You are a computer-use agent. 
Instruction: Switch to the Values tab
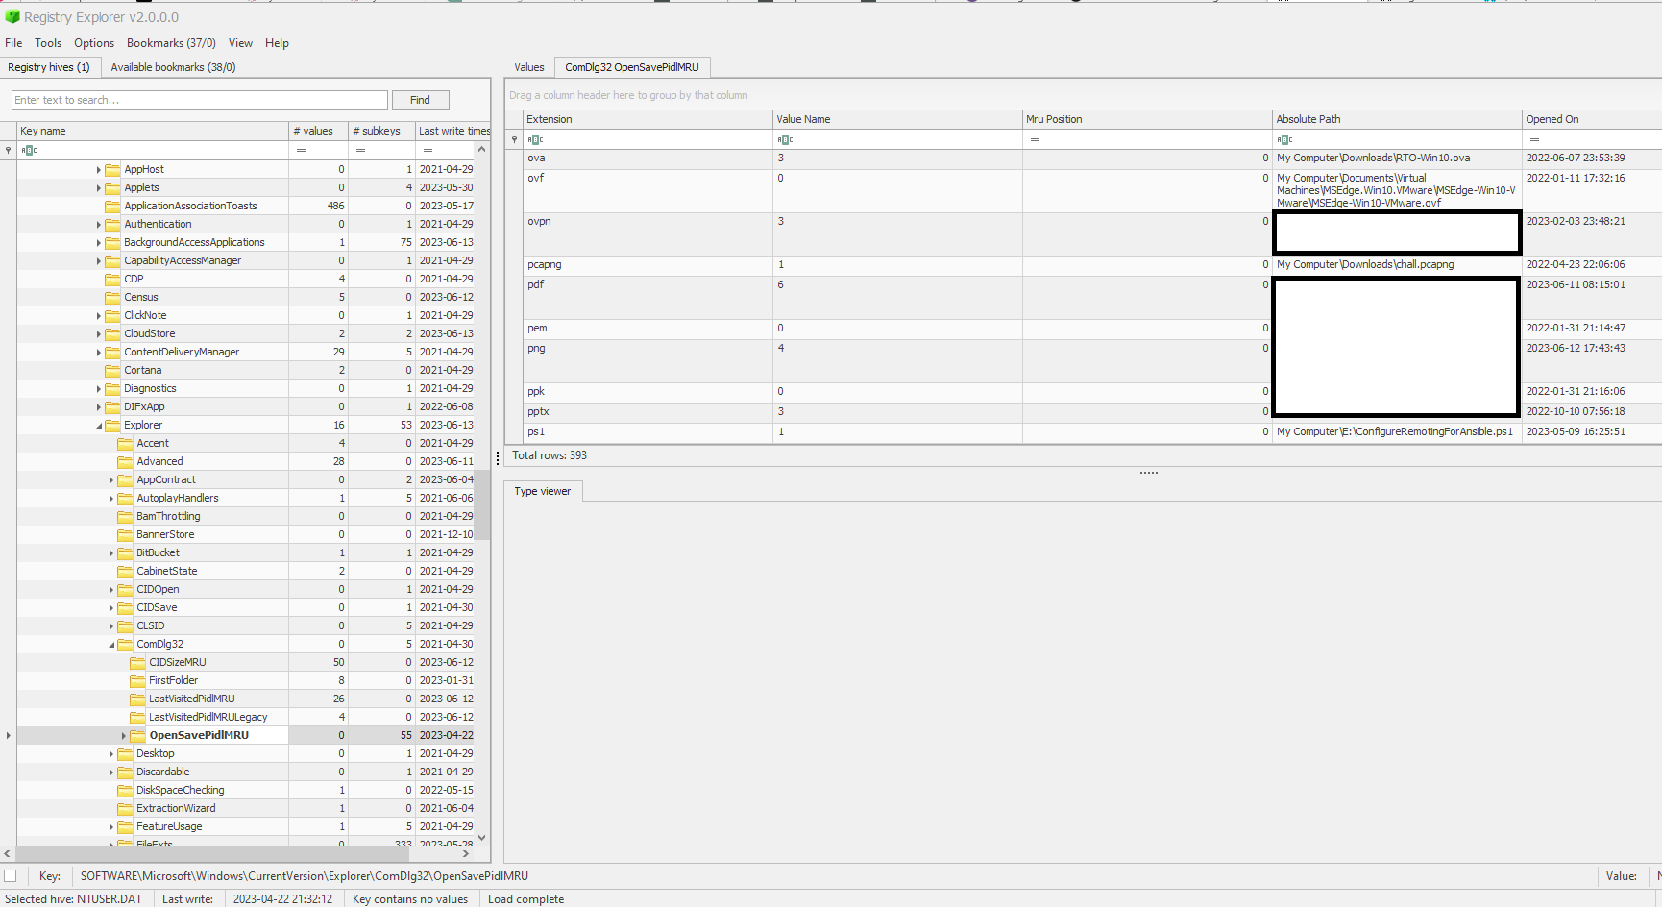[528, 67]
